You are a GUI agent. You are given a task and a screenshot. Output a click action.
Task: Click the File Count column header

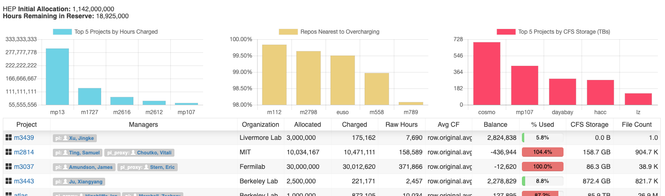click(x=636, y=124)
